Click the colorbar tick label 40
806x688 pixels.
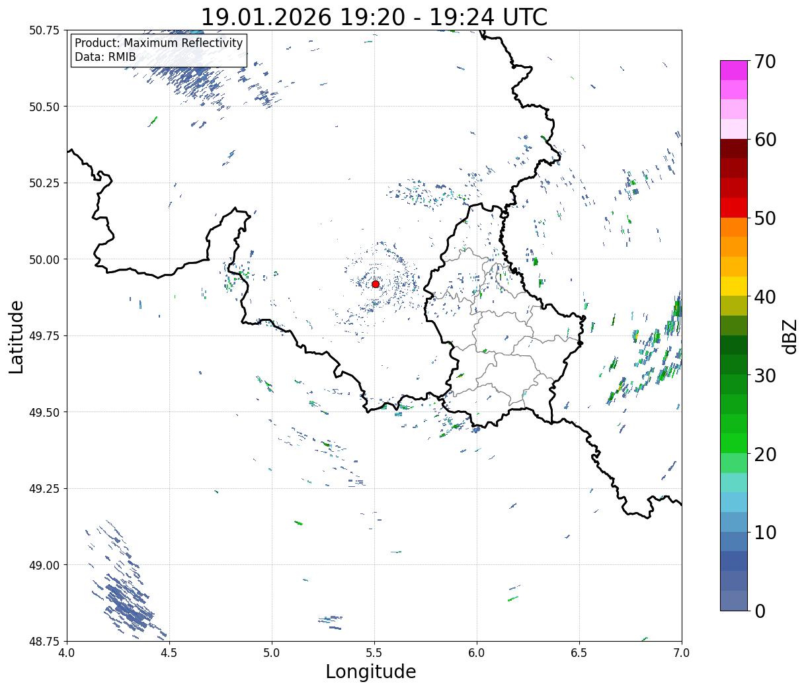tap(766, 296)
